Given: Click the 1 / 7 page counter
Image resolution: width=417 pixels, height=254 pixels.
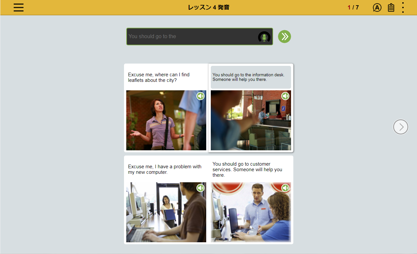Looking at the screenshot, I should coord(353,7).
